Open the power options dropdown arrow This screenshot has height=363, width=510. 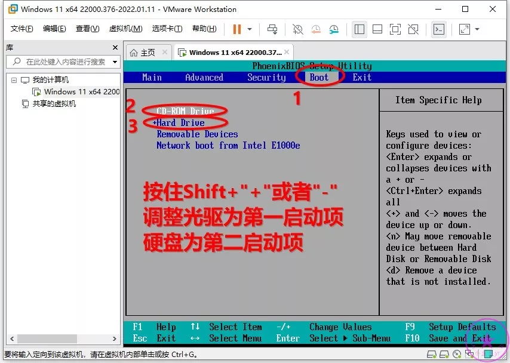(x=250, y=29)
